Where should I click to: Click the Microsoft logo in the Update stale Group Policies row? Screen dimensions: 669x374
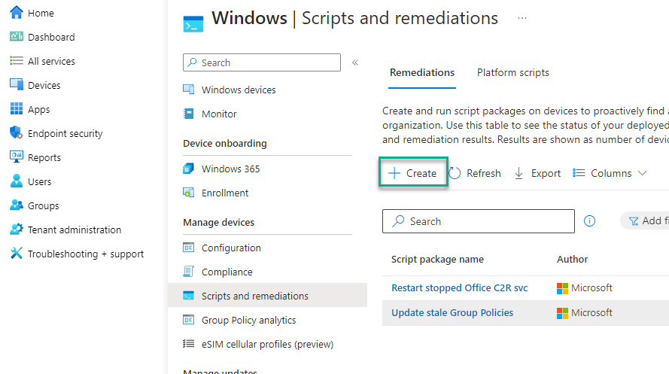click(562, 313)
